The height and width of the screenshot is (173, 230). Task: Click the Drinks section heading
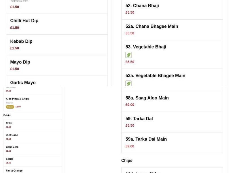(7, 115)
